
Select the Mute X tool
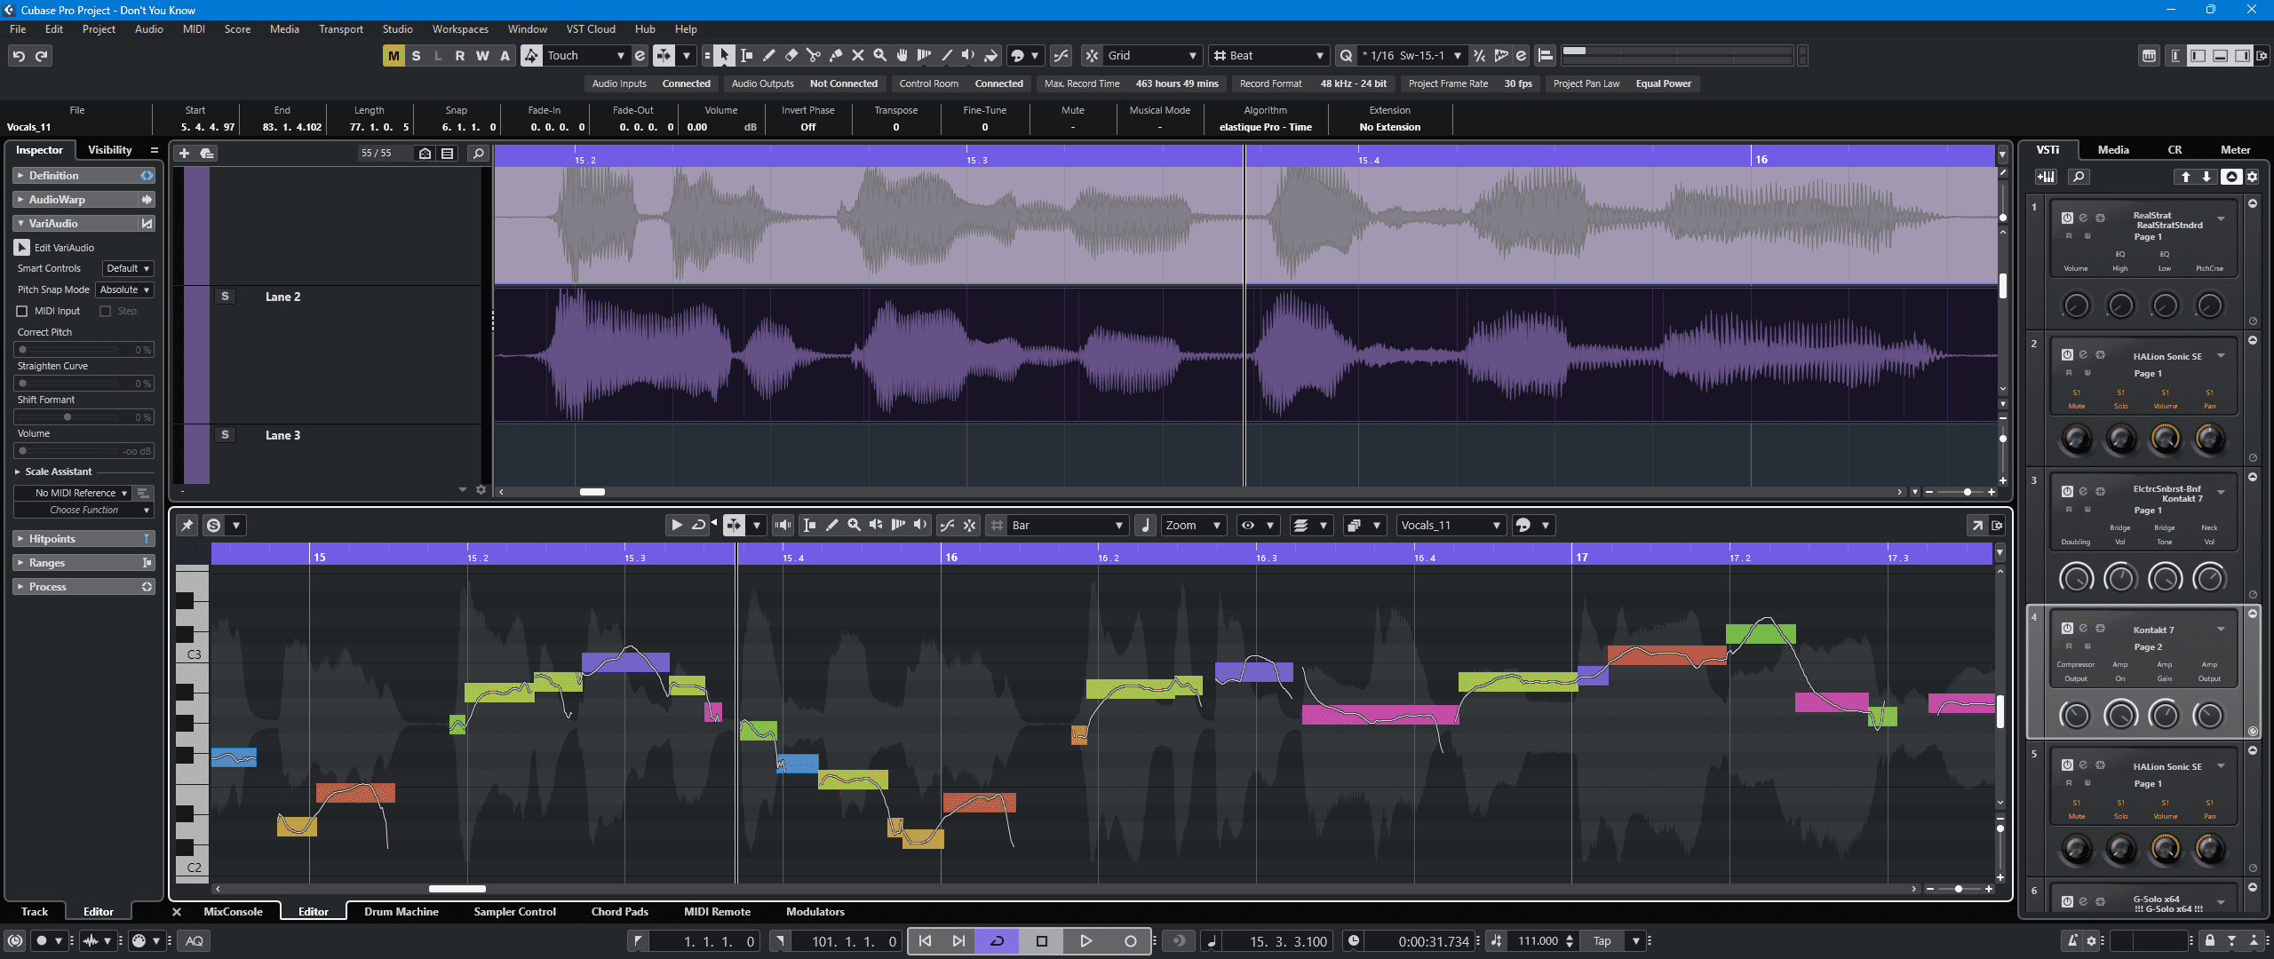(x=857, y=55)
